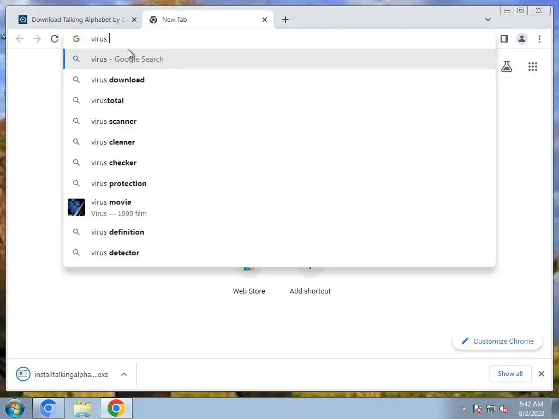Click the address bar containing virus
The image size is (559, 419).
[279, 39]
